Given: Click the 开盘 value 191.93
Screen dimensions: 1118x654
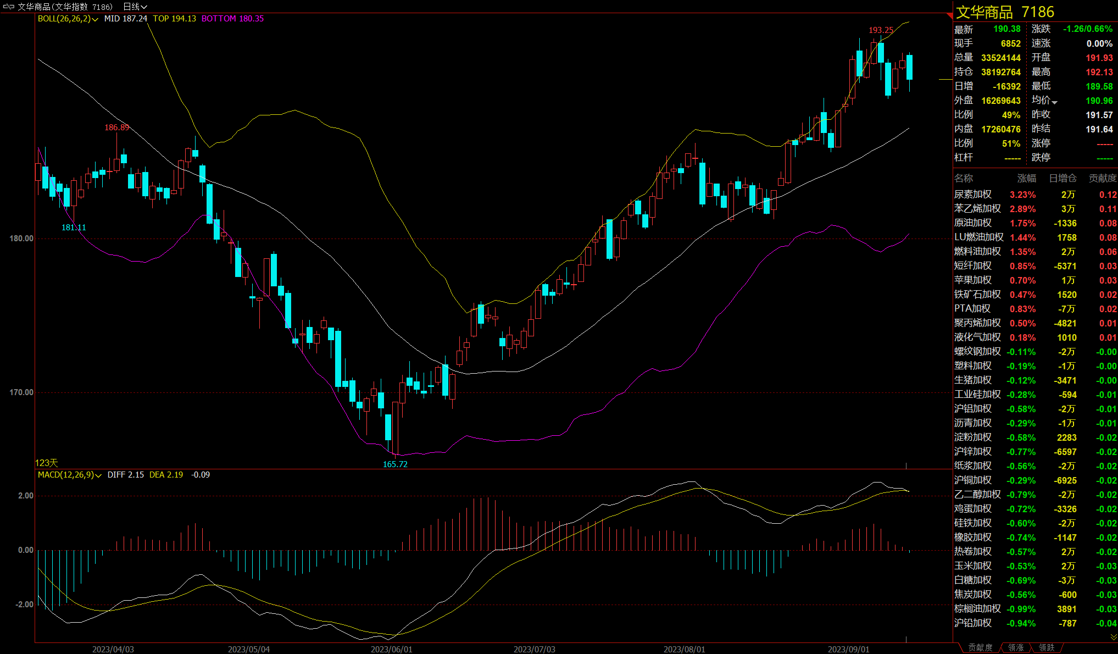Looking at the screenshot, I should tap(1099, 58).
